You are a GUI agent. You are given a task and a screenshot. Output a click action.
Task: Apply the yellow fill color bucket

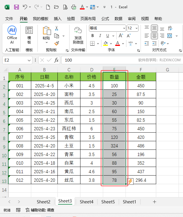(105, 44)
